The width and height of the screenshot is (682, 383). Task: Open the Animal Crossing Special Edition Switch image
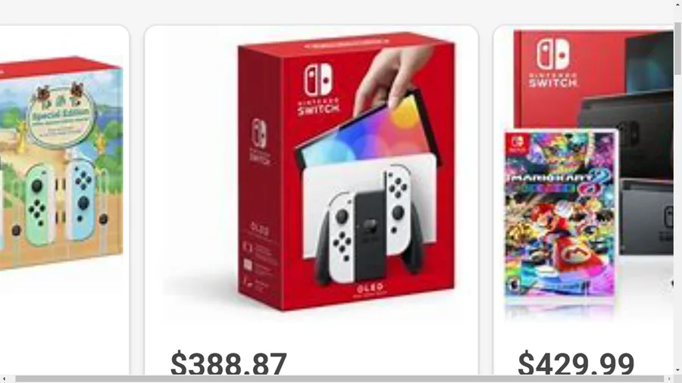(x=61, y=163)
